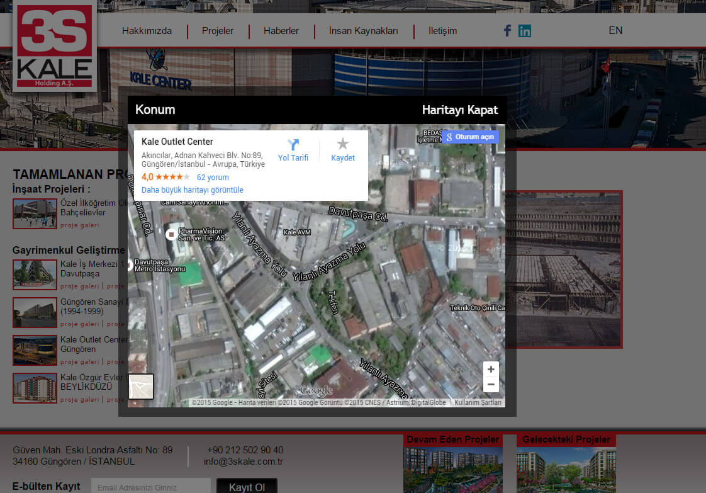Open the Haberler menu
Viewport: 706px width, 493px height.
(281, 31)
